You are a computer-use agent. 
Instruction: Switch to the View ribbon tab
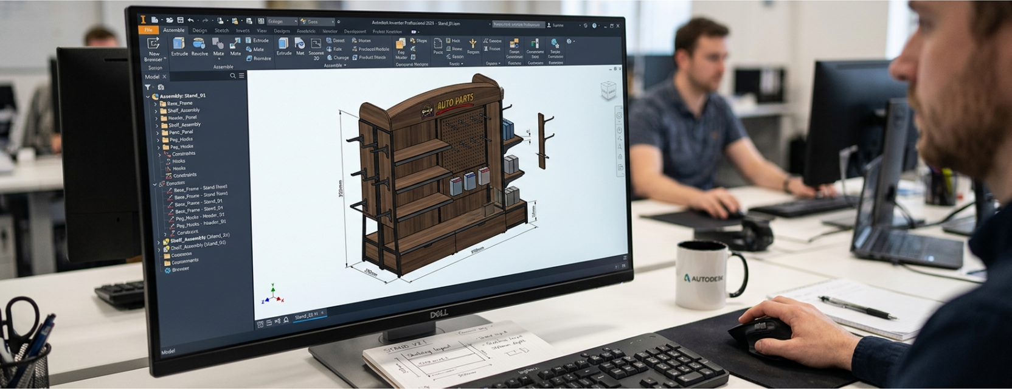[x=262, y=30]
